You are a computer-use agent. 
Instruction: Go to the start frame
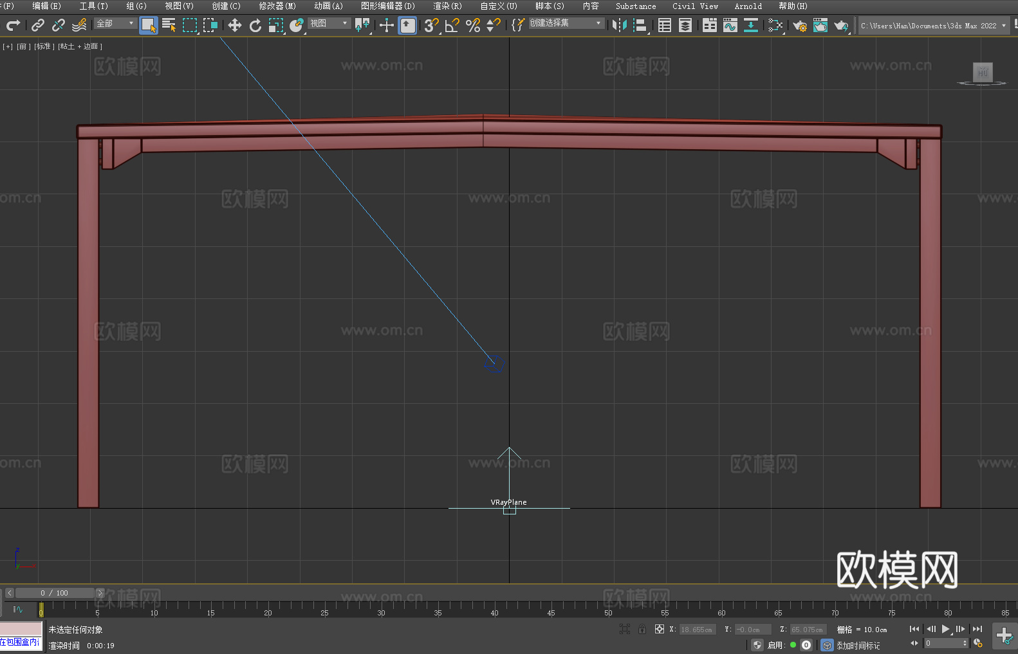pyautogui.click(x=914, y=629)
